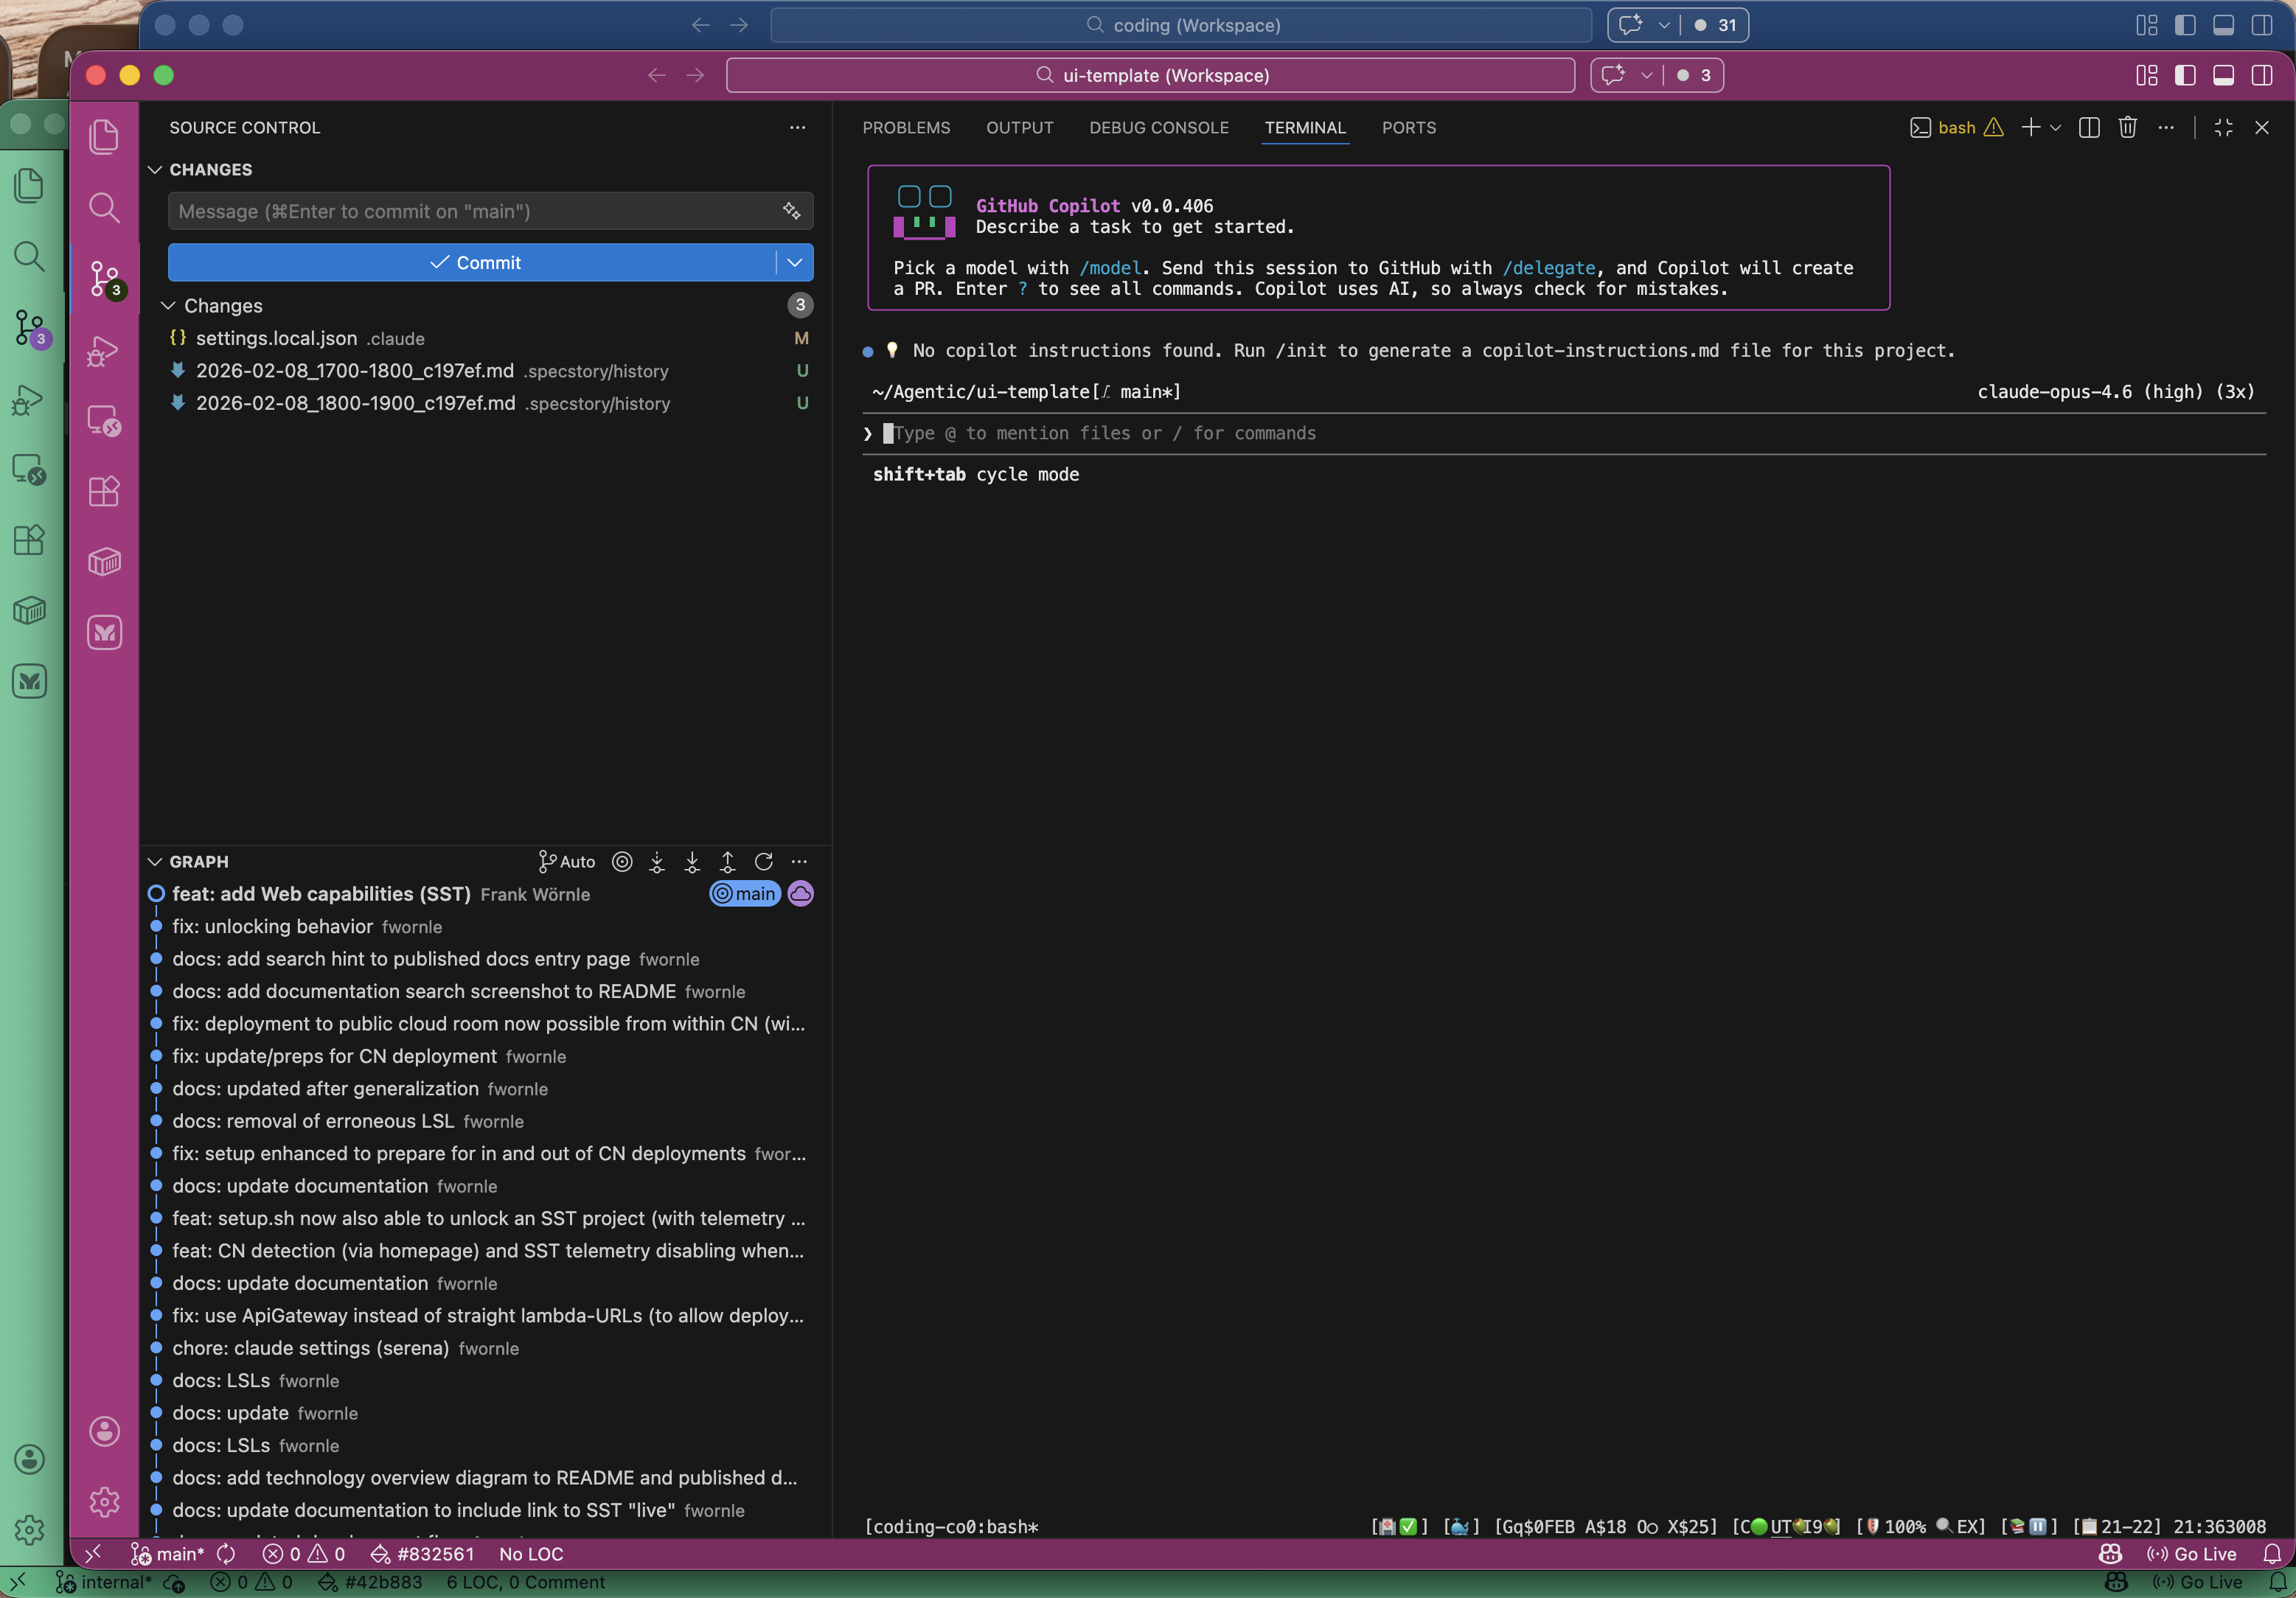This screenshot has height=1598, width=2296.
Task: Open Remote Explorer in ui-template activity bar
Action: click(x=104, y=421)
